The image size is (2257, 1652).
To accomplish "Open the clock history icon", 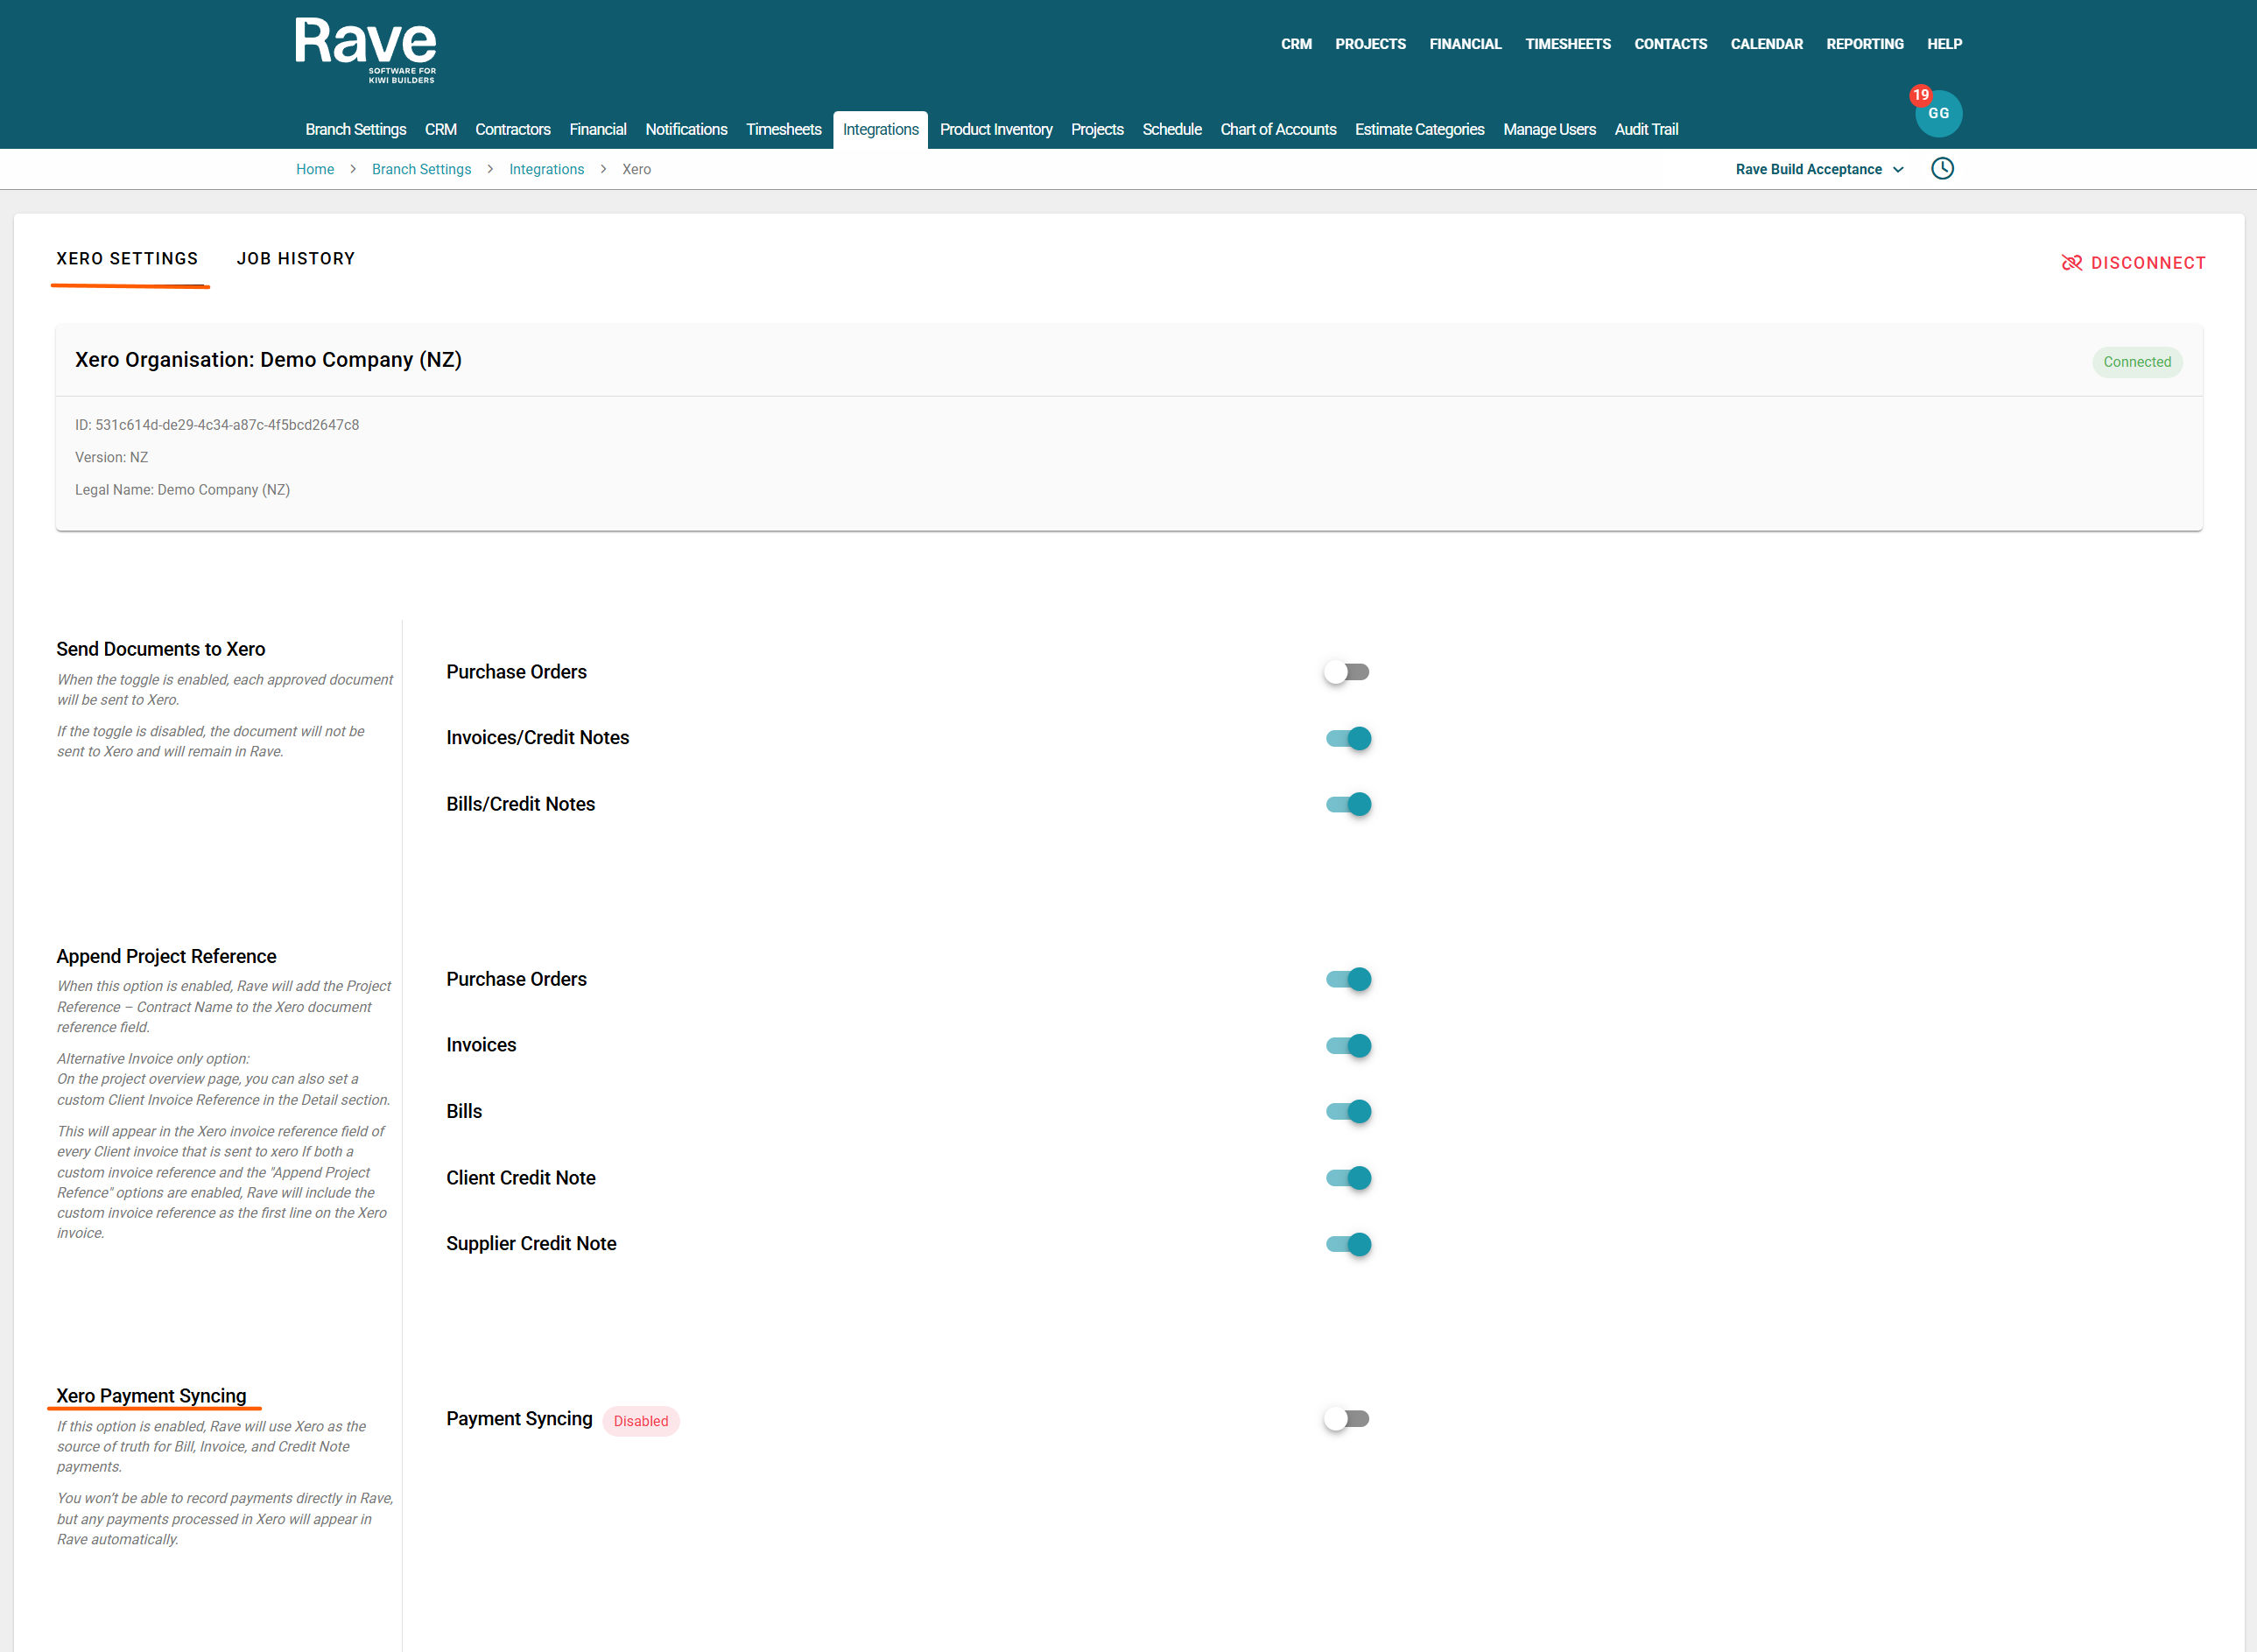I will click(x=1941, y=168).
